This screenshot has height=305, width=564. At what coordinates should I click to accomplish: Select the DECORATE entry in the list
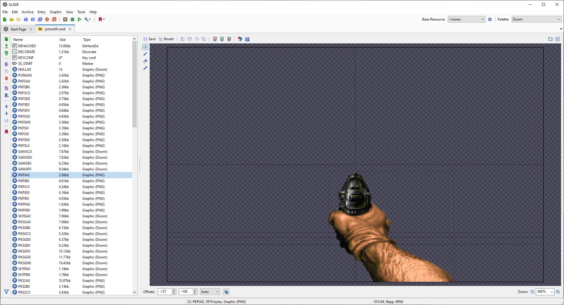click(72, 52)
